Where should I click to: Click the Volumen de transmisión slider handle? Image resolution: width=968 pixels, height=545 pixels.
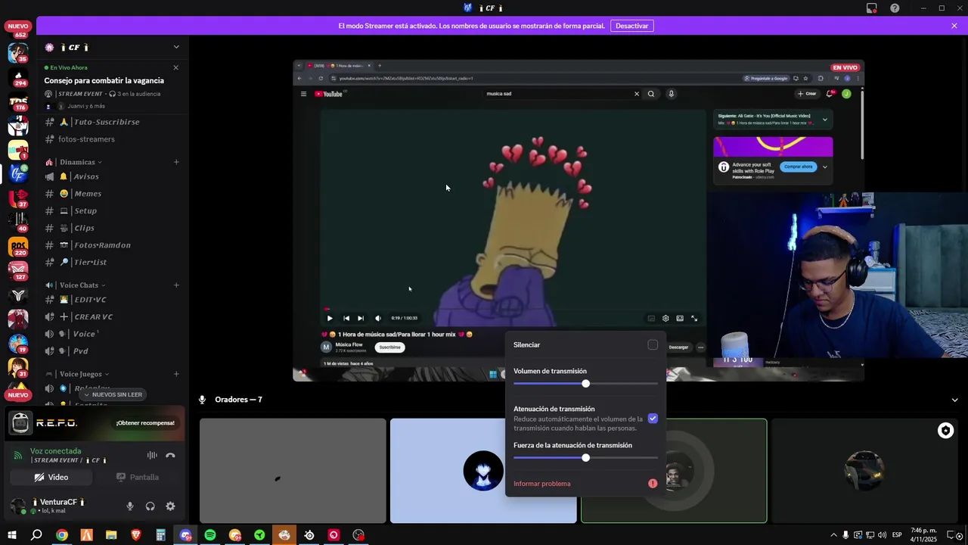pos(585,384)
